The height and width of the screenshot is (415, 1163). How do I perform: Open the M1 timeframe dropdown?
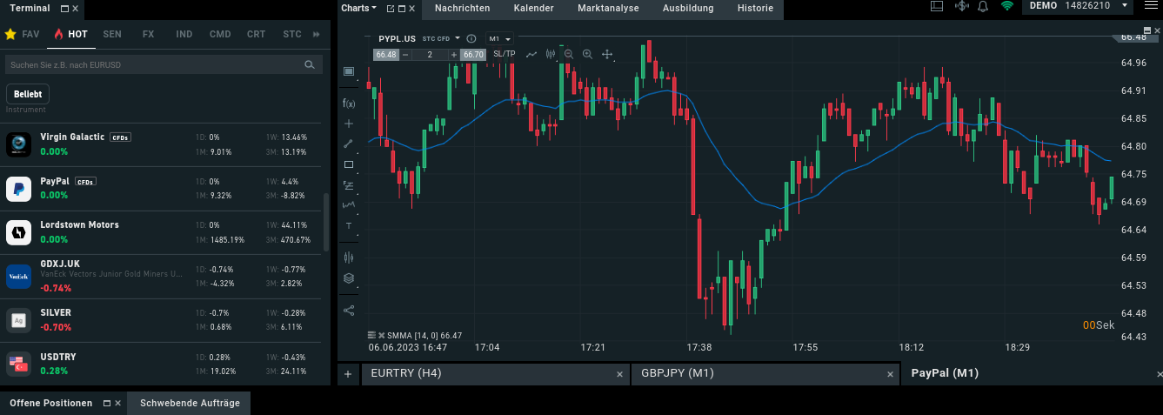click(x=499, y=39)
